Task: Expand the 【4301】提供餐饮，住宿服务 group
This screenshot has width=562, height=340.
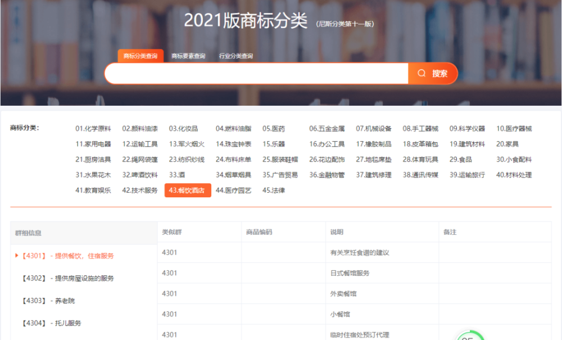Action: [67, 255]
